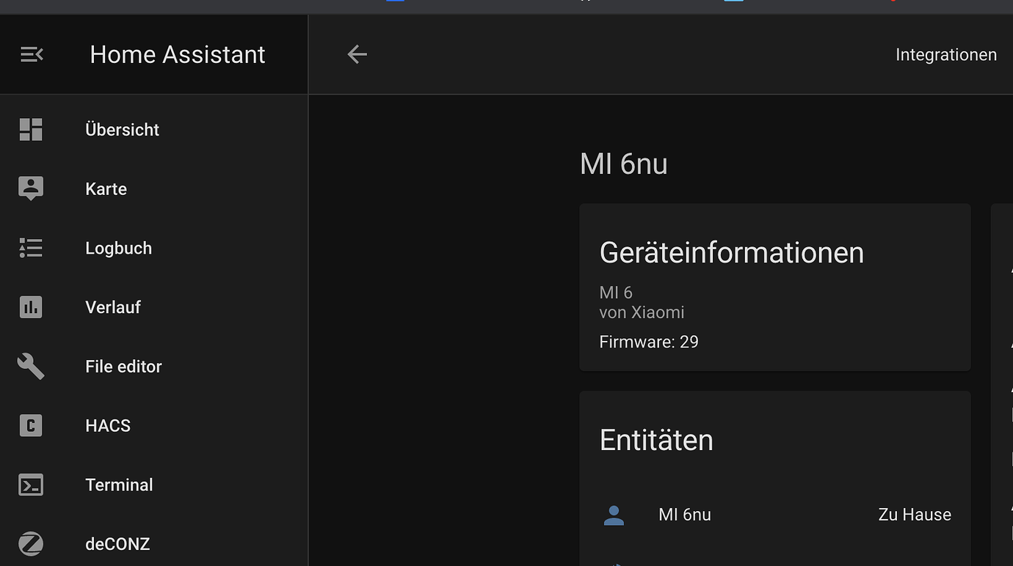The height and width of the screenshot is (566, 1013).
Task: Open Logbuch using its list icon
Action: [30, 248]
